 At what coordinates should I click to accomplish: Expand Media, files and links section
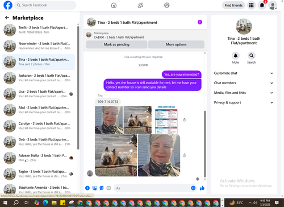point(244,93)
